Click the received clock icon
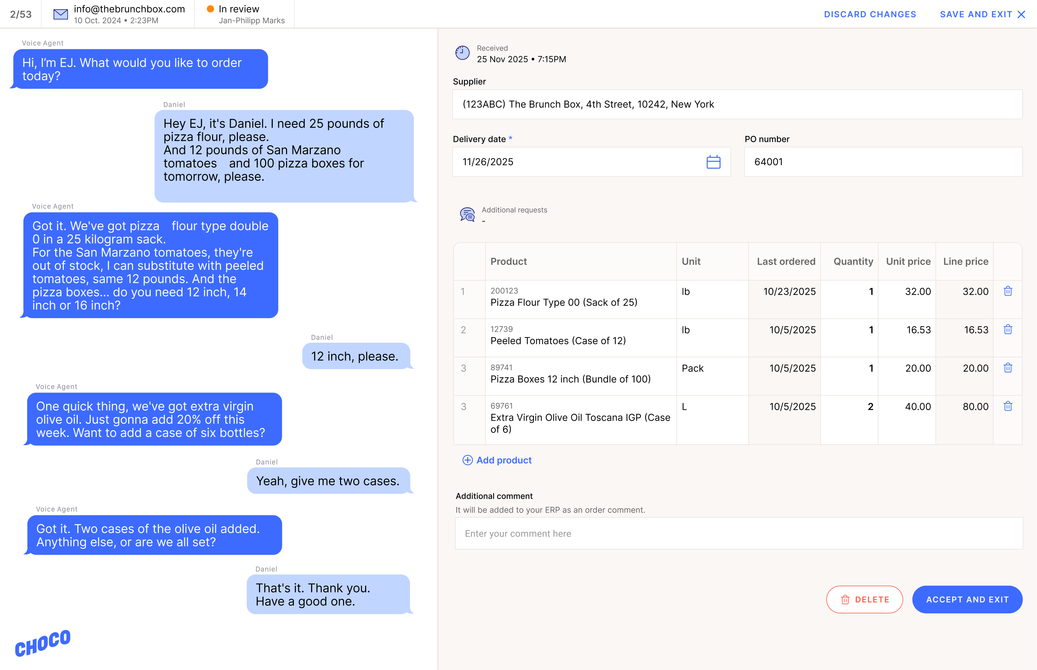This screenshot has height=670, width=1037. click(x=462, y=53)
